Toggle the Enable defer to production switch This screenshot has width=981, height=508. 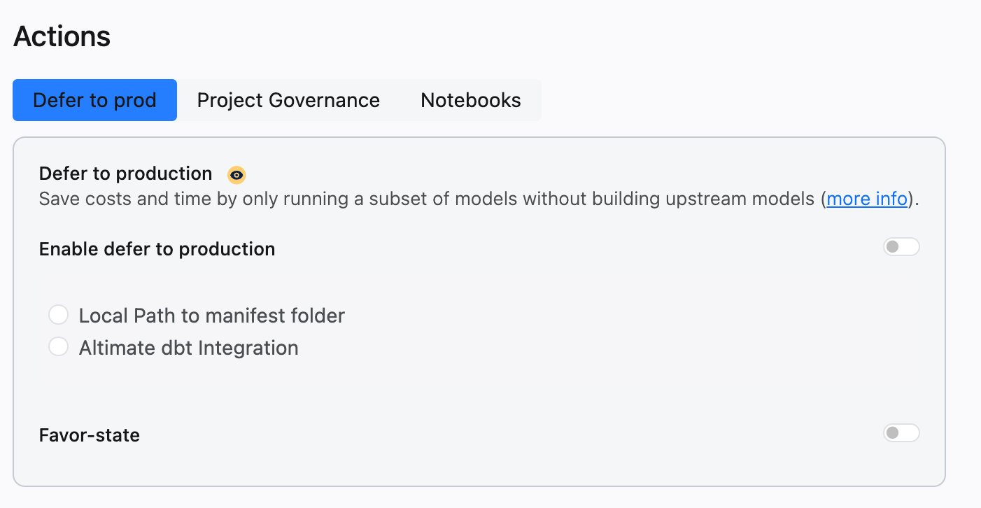point(901,247)
